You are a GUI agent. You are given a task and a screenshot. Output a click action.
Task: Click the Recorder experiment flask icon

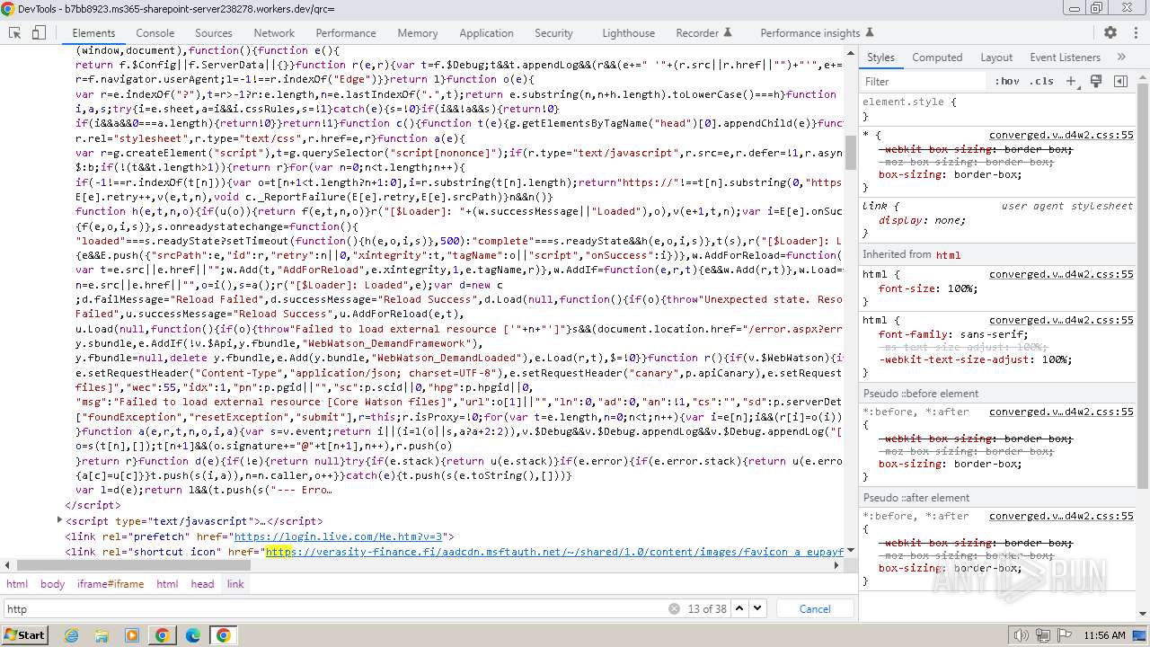point(728,32)
